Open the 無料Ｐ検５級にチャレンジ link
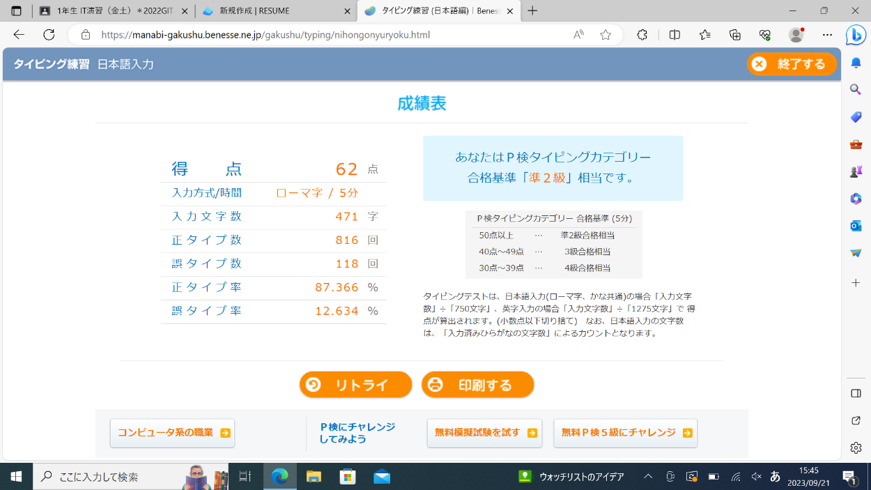 pos(625,433)
